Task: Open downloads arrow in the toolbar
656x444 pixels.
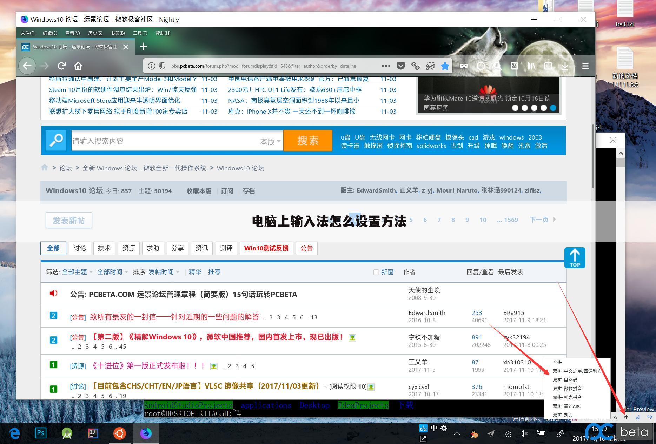Action: point(565,66)
